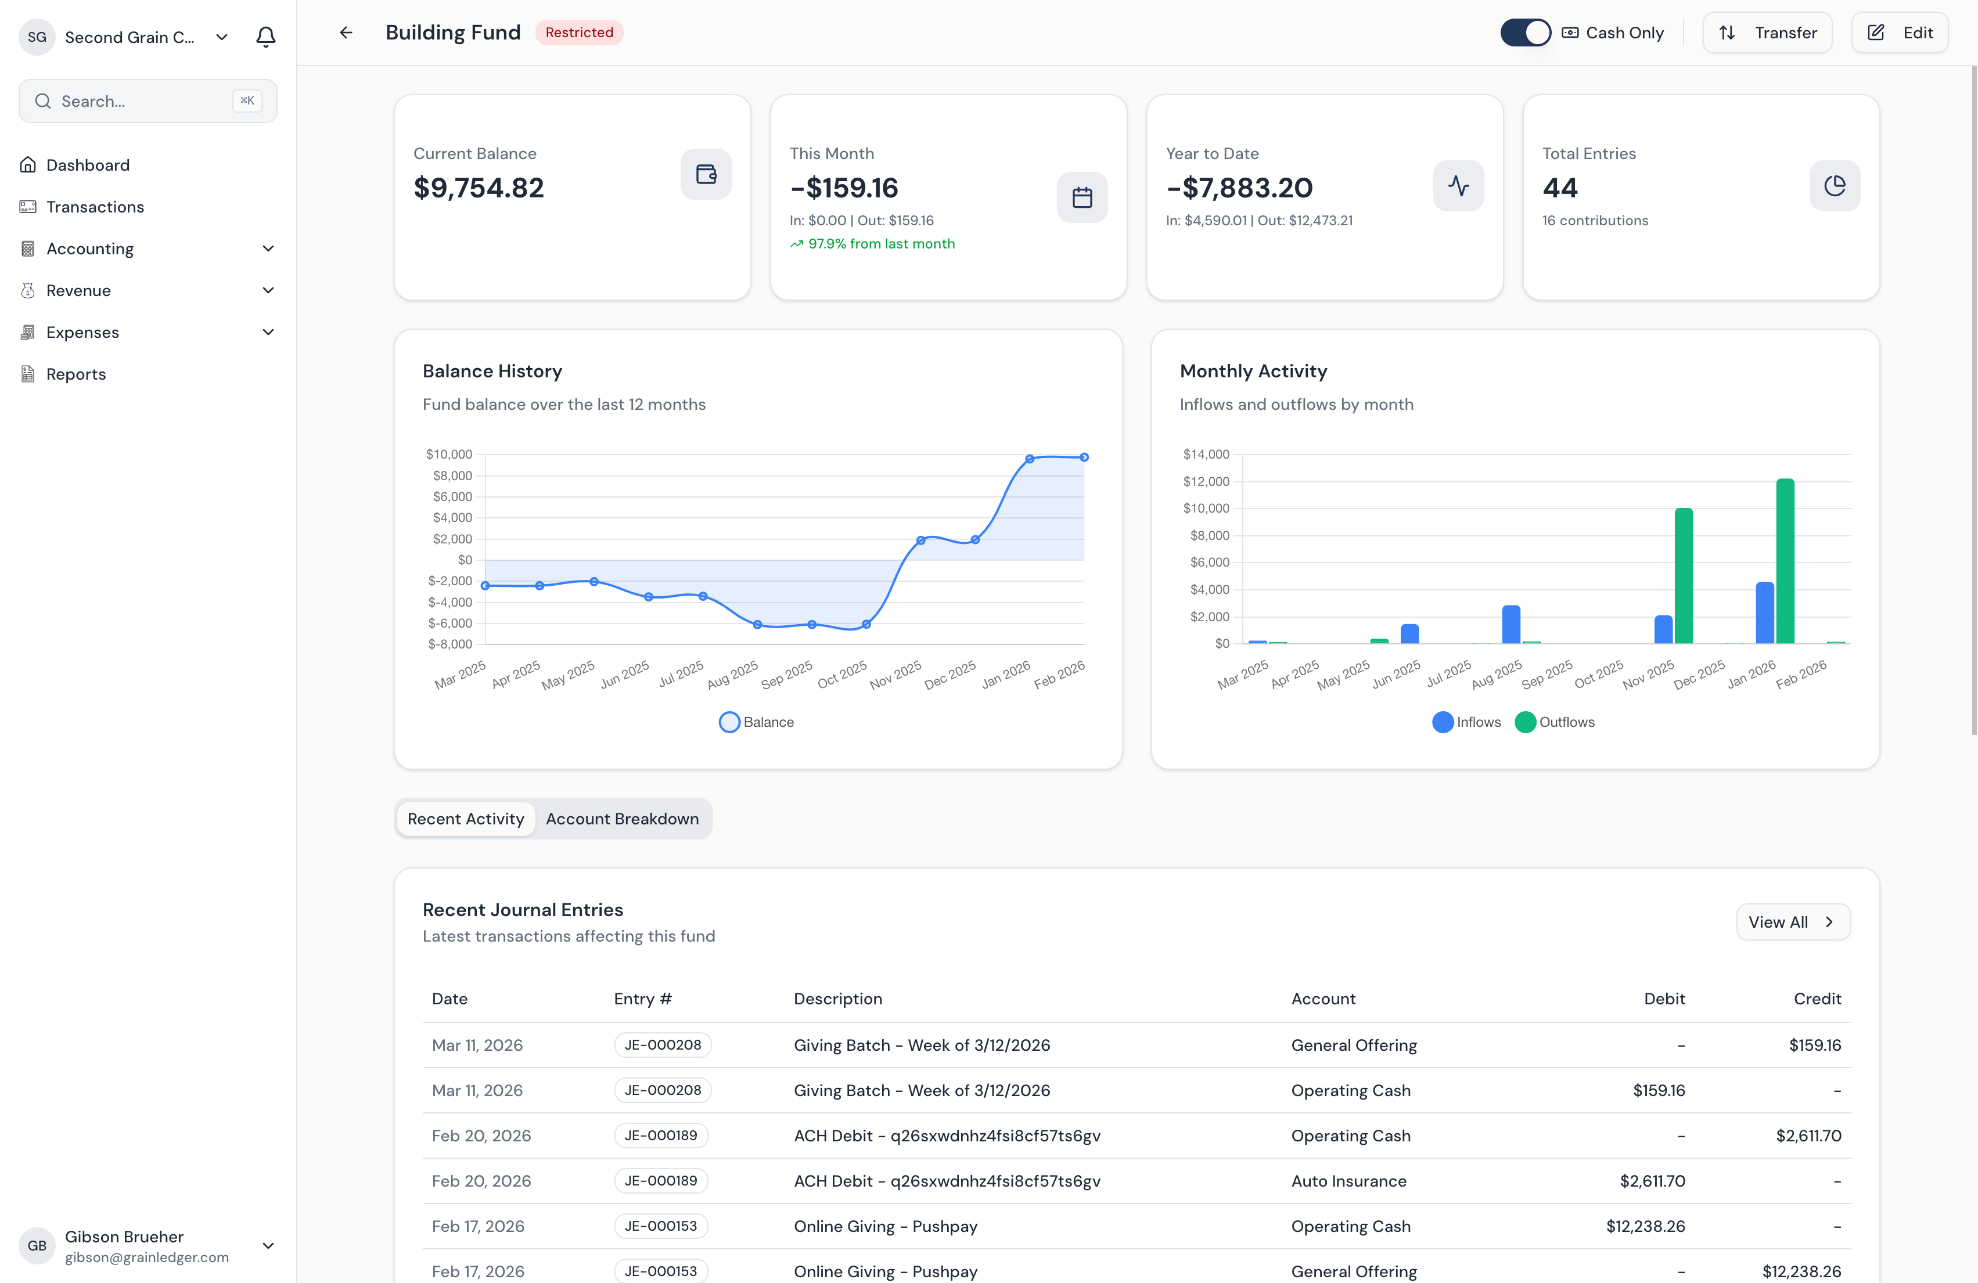Click the calendar icon on This Month card
The width and height of the screenshot is (1978, 1283).
click(x=1081, y=197)
